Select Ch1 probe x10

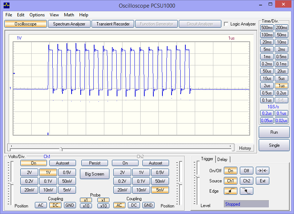coord(86,206)
